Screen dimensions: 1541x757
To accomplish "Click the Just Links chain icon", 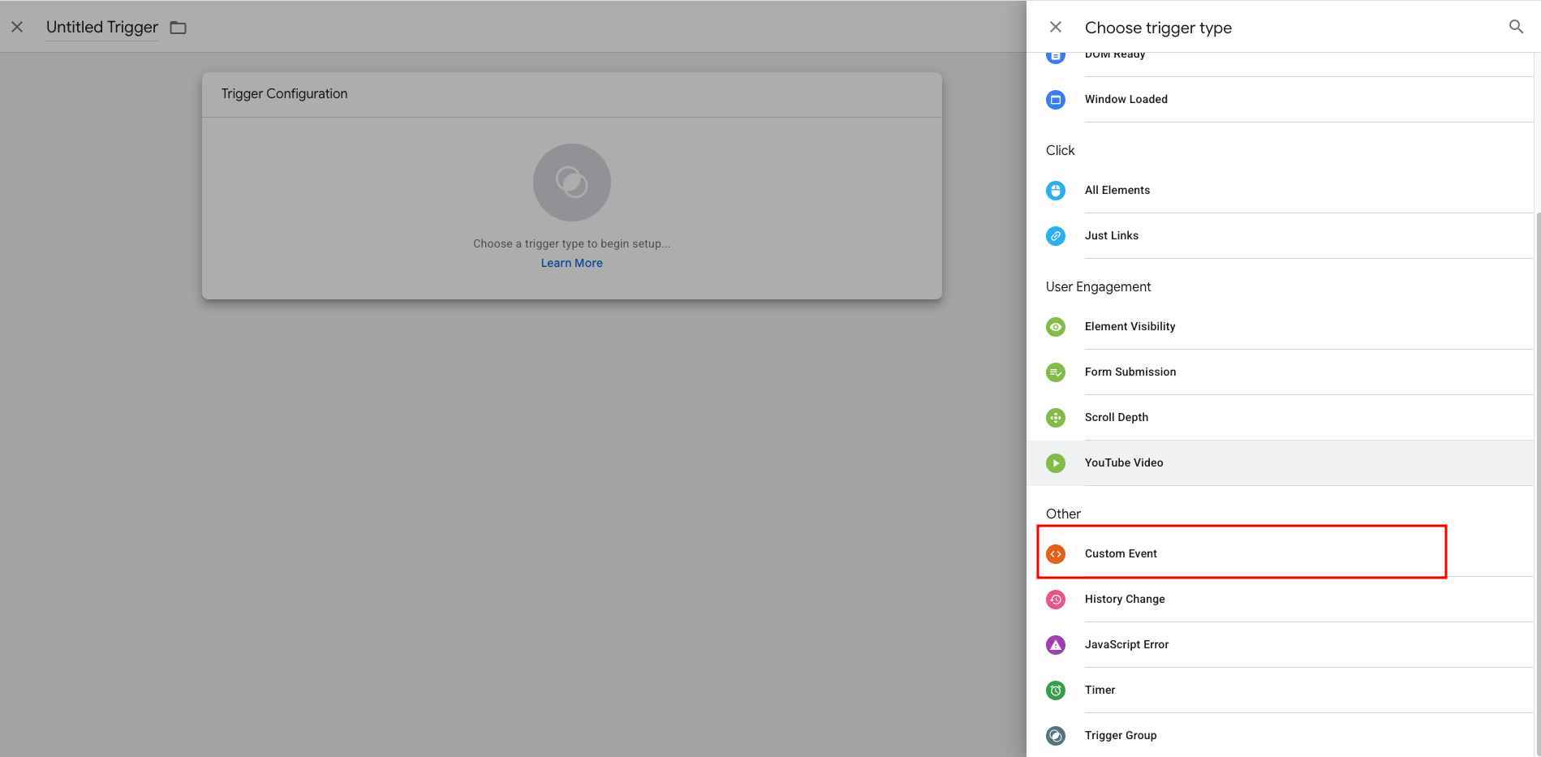I will (x=1055, y=236).
